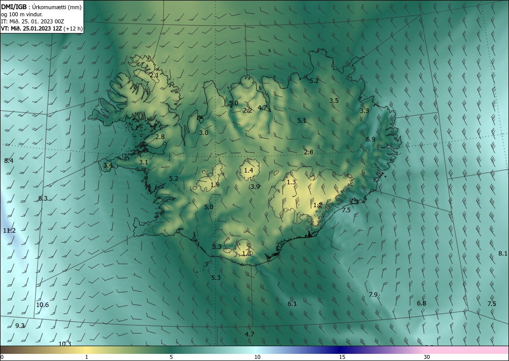Select the 3.1 value label

tap(144, 162)
